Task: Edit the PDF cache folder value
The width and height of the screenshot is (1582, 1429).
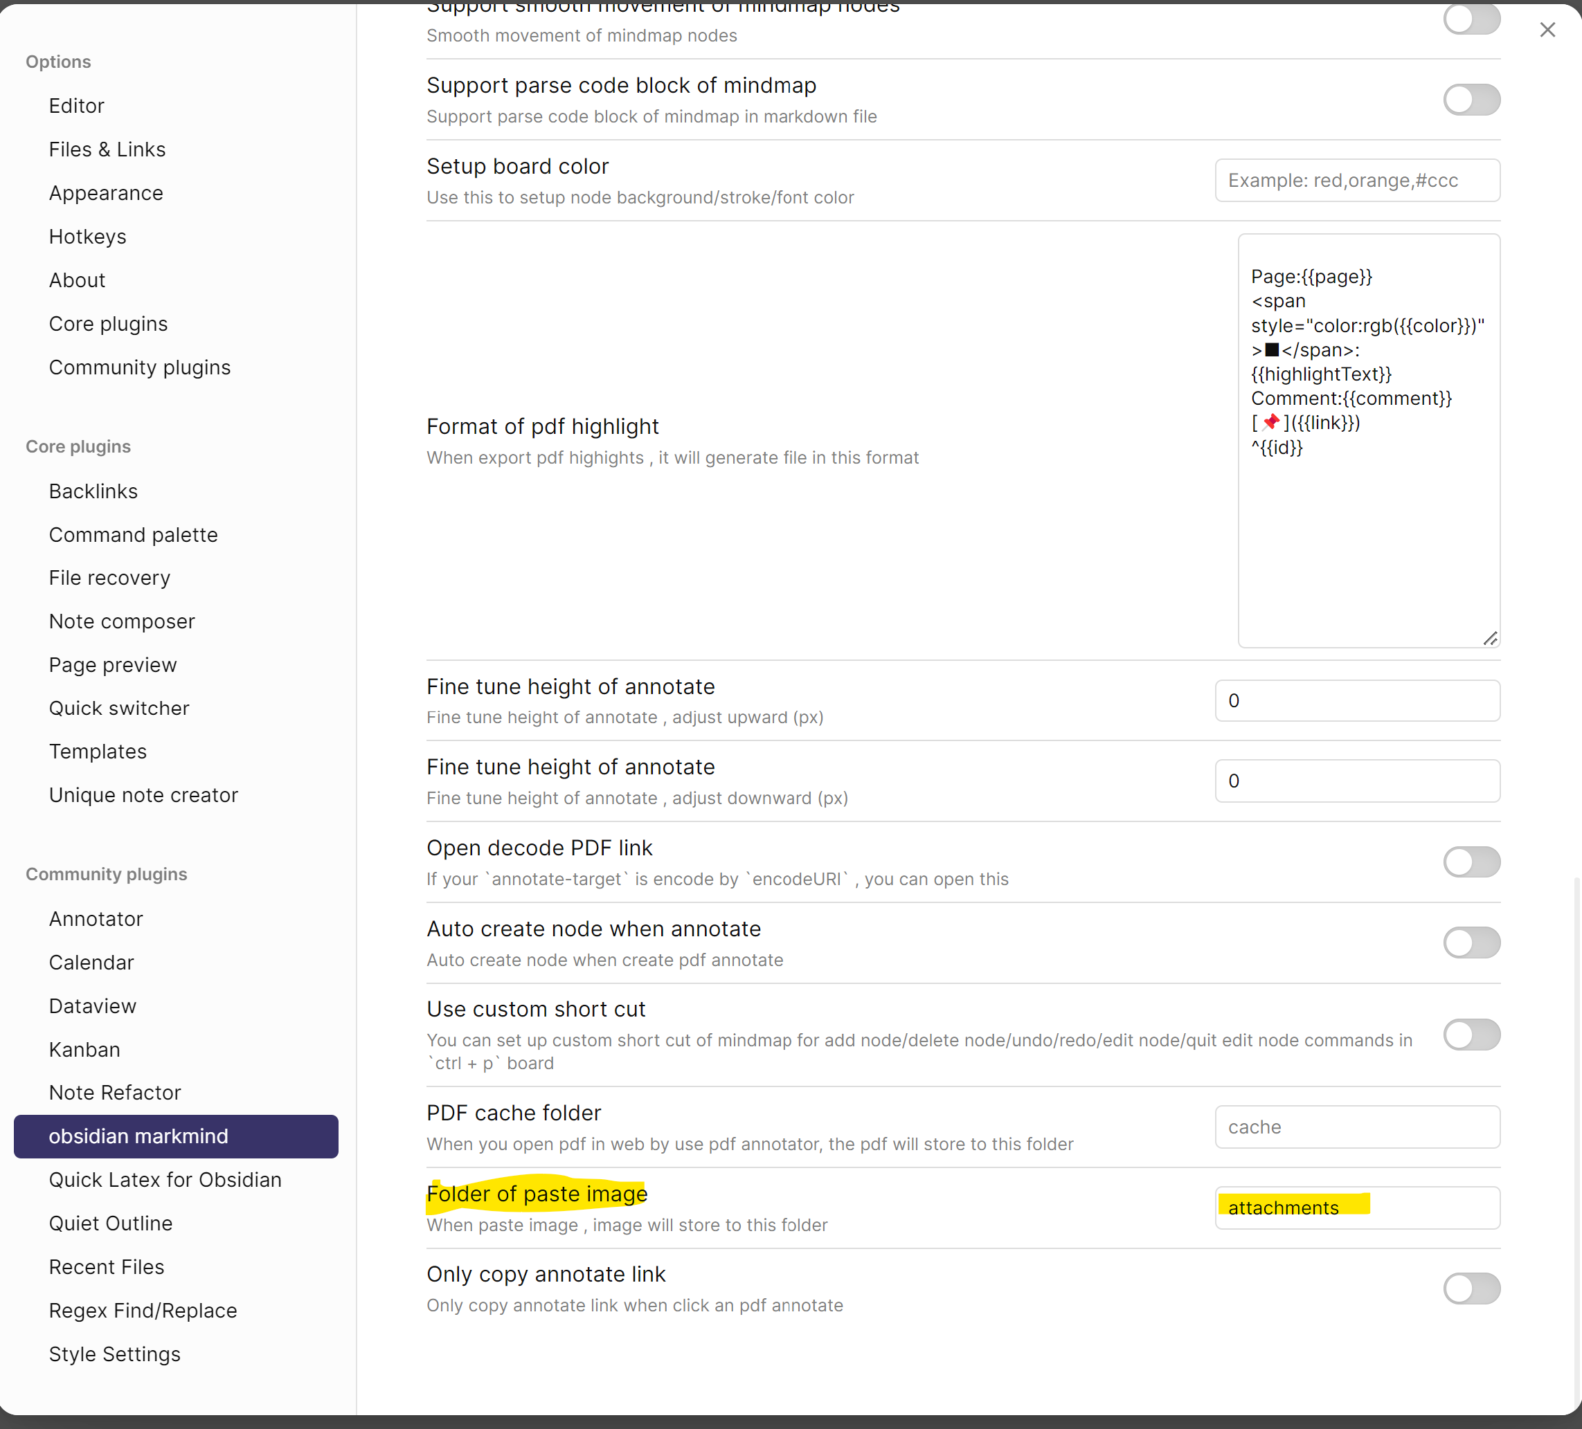Action: pos(1357,1127)
